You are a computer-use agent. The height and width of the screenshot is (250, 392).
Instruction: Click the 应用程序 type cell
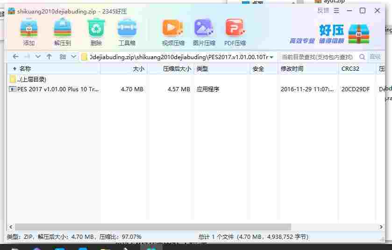[208, 89]
